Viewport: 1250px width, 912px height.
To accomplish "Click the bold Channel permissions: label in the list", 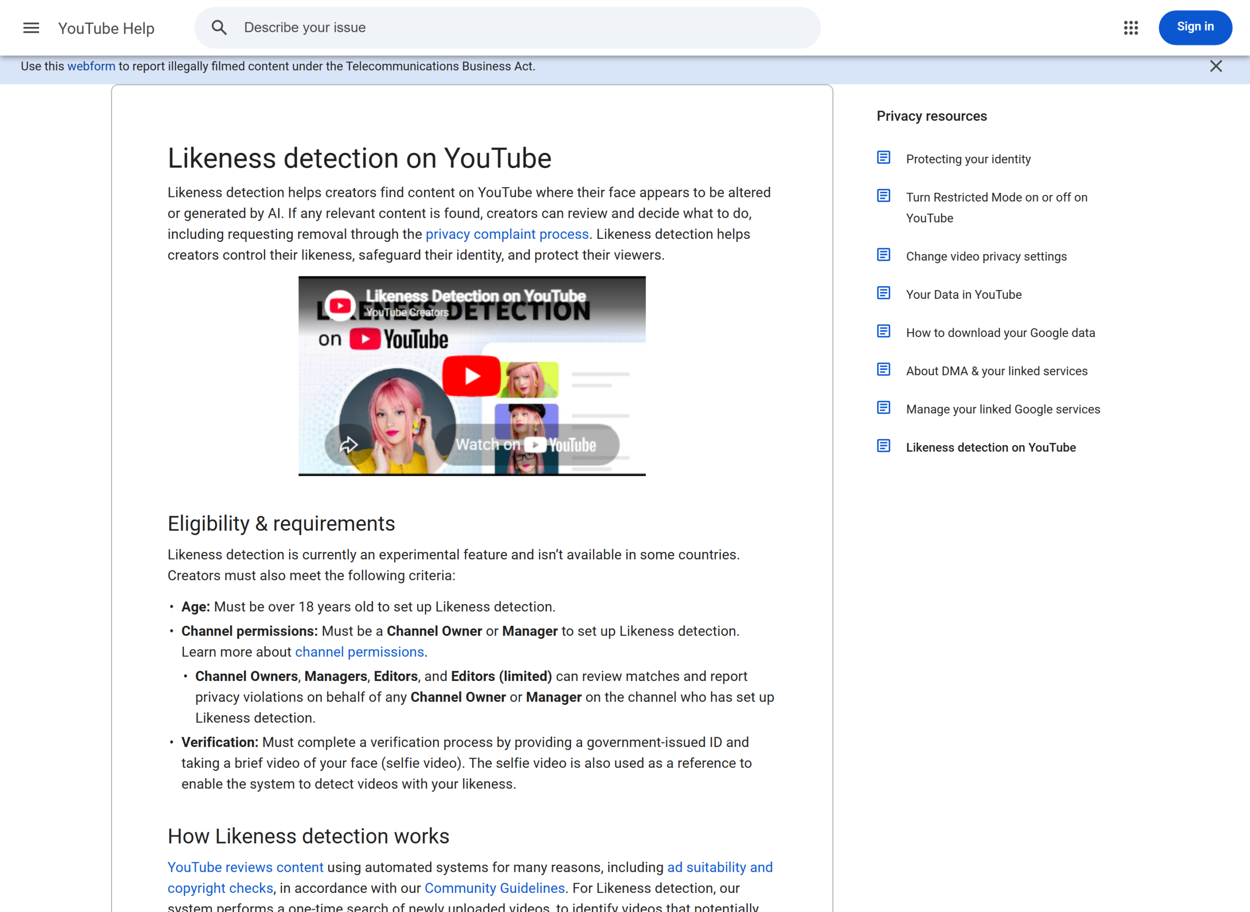I will point(250,631).
